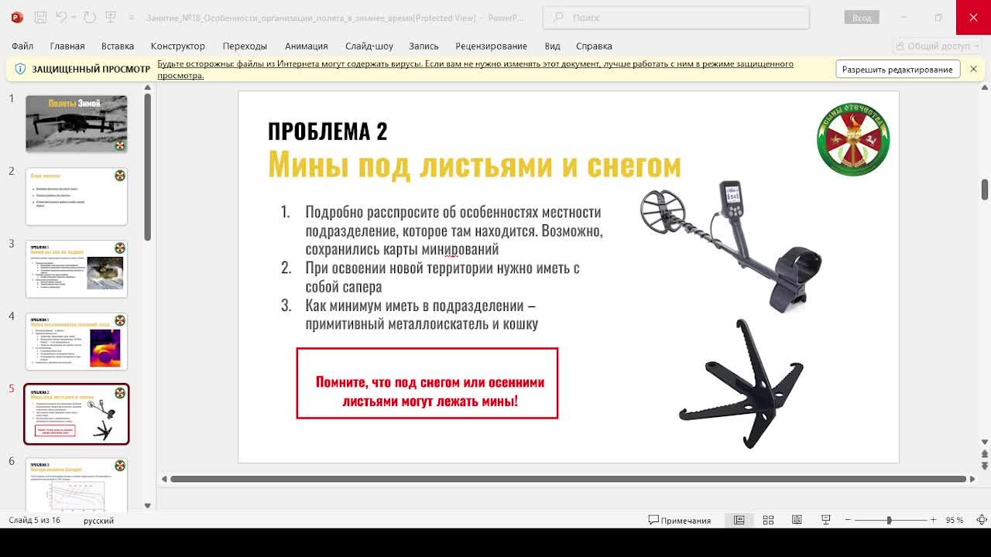Screen dimensions: 991x557
Task: Switch to Normal view icon
Action: (739, 520)
